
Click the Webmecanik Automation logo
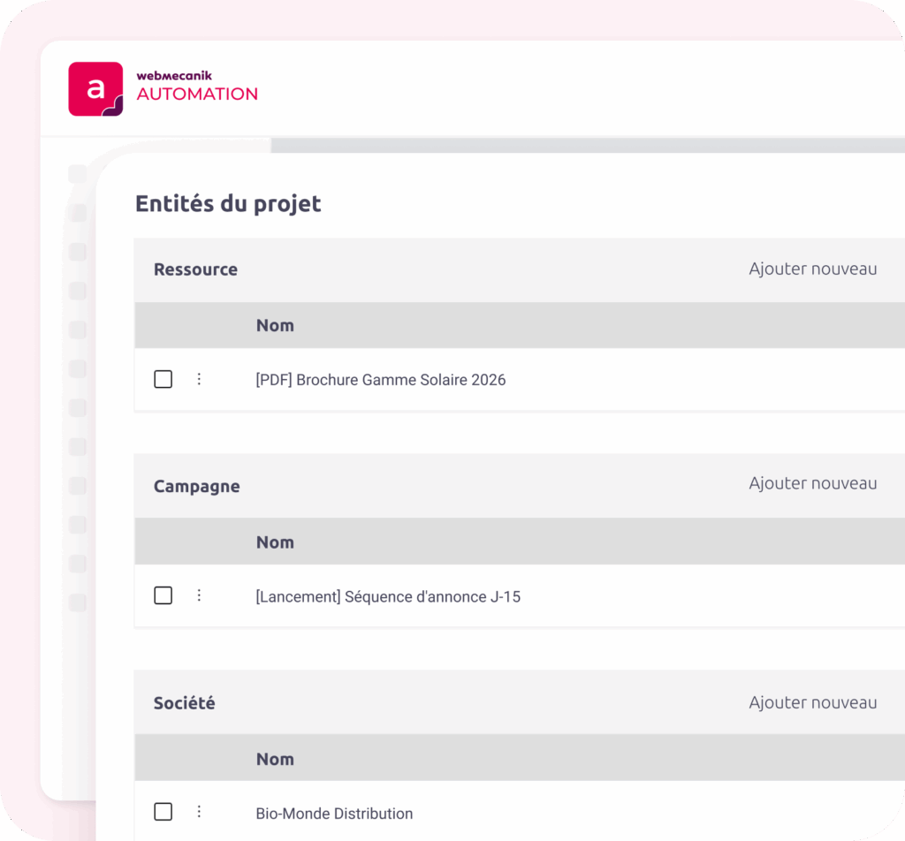pyautogui.click(x=164, y=88)
